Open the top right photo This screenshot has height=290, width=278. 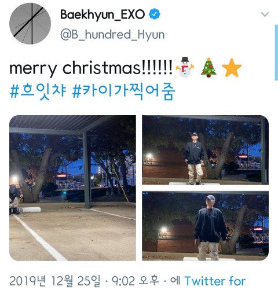206,150
